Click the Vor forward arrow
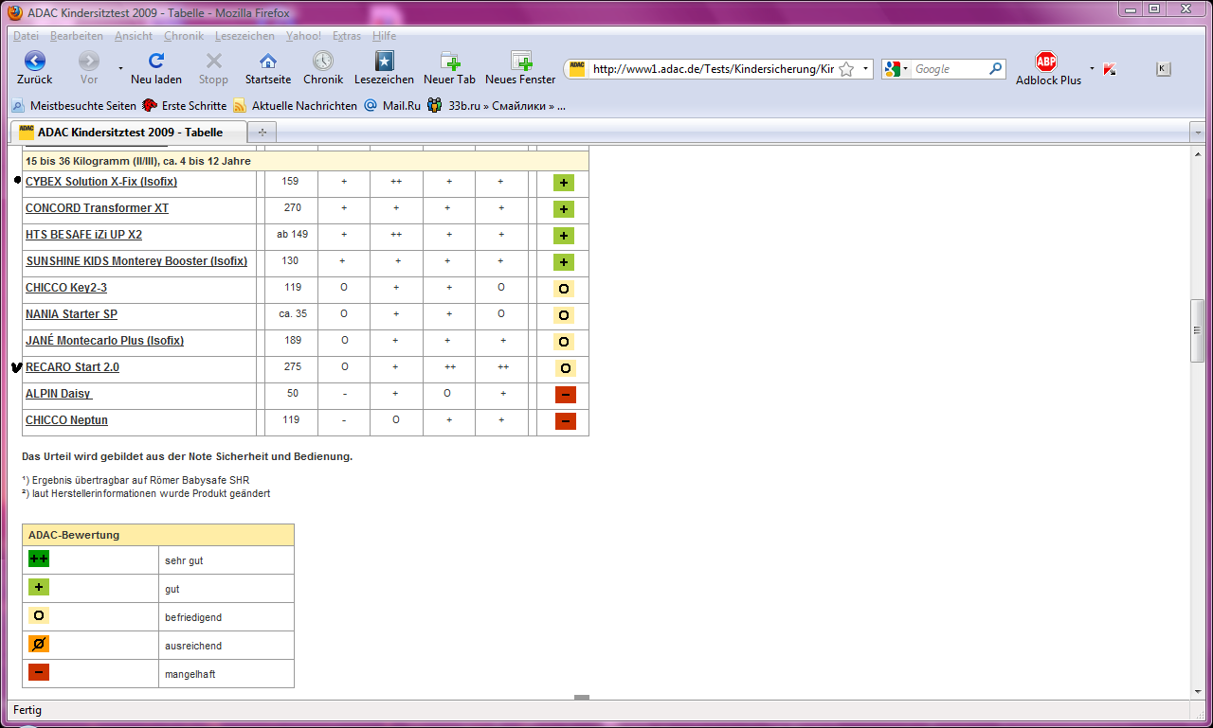 tap(89, 62)
